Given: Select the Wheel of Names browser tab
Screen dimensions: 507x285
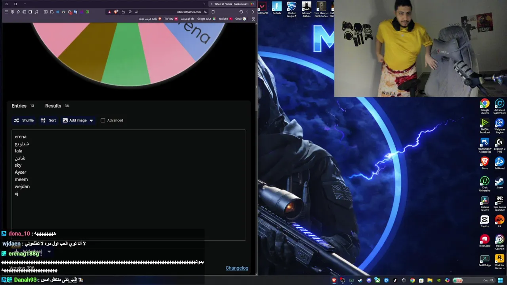Looking at the screenshot, I should [233, 4].
